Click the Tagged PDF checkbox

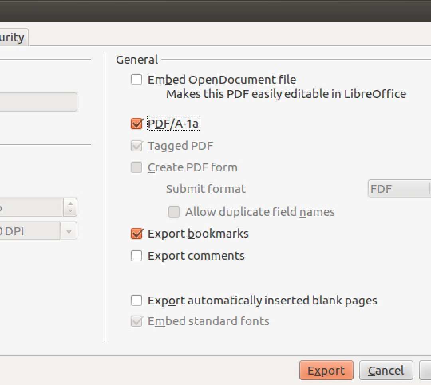137,146
